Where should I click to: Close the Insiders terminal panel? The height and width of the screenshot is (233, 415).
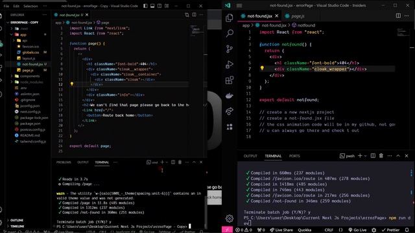pos(407,156)
